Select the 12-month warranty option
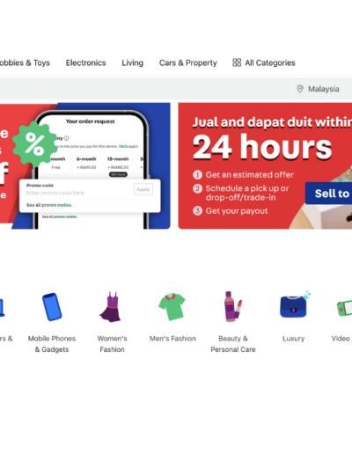The width and height of the screenshot is (352, 454). (118, 163)
